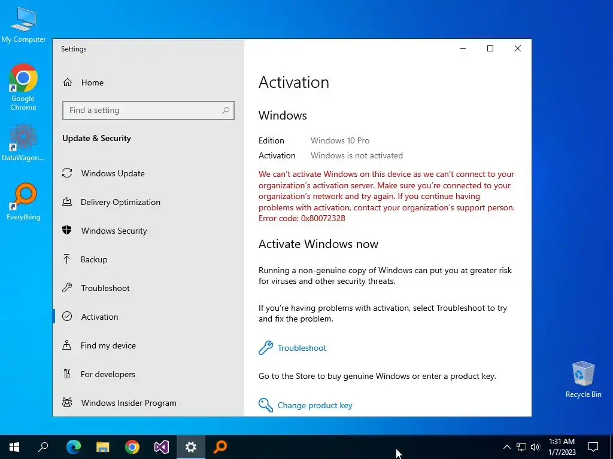Click the Windows Insider Program cat icon
The width and height of the screenshot is (613, 459).
(x=67, y=402)
